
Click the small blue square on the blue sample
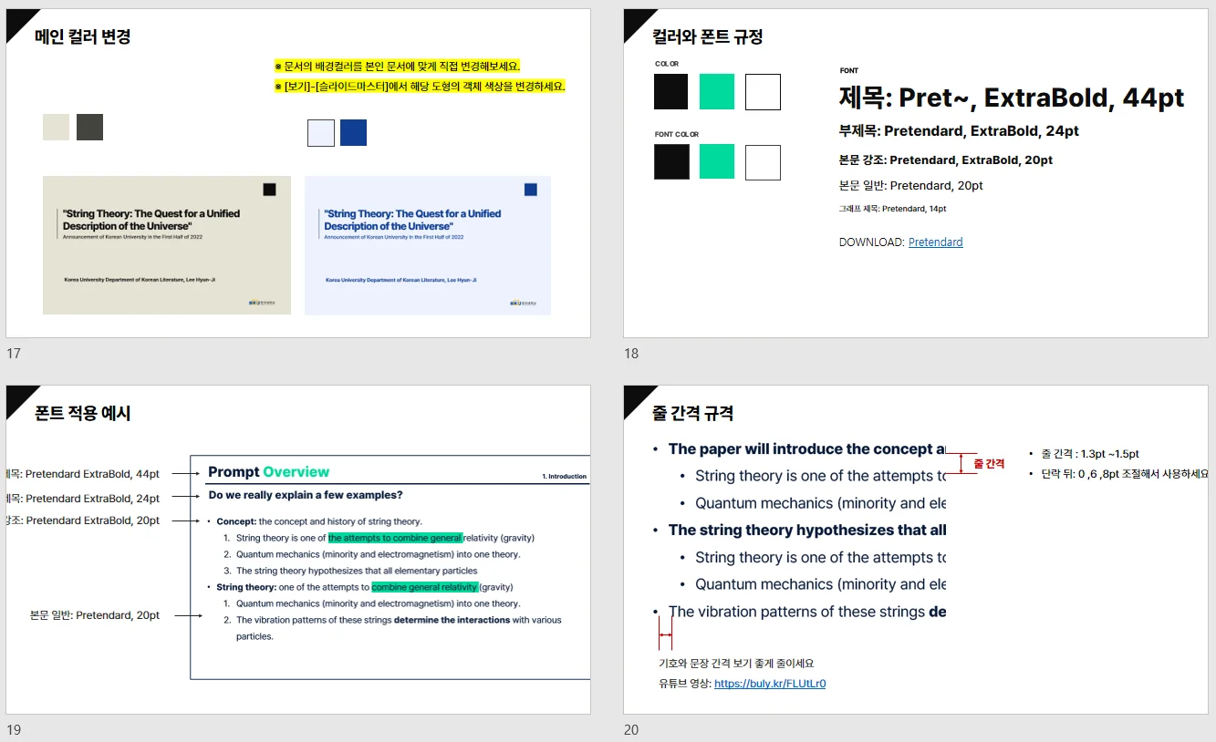coord(531,190)
